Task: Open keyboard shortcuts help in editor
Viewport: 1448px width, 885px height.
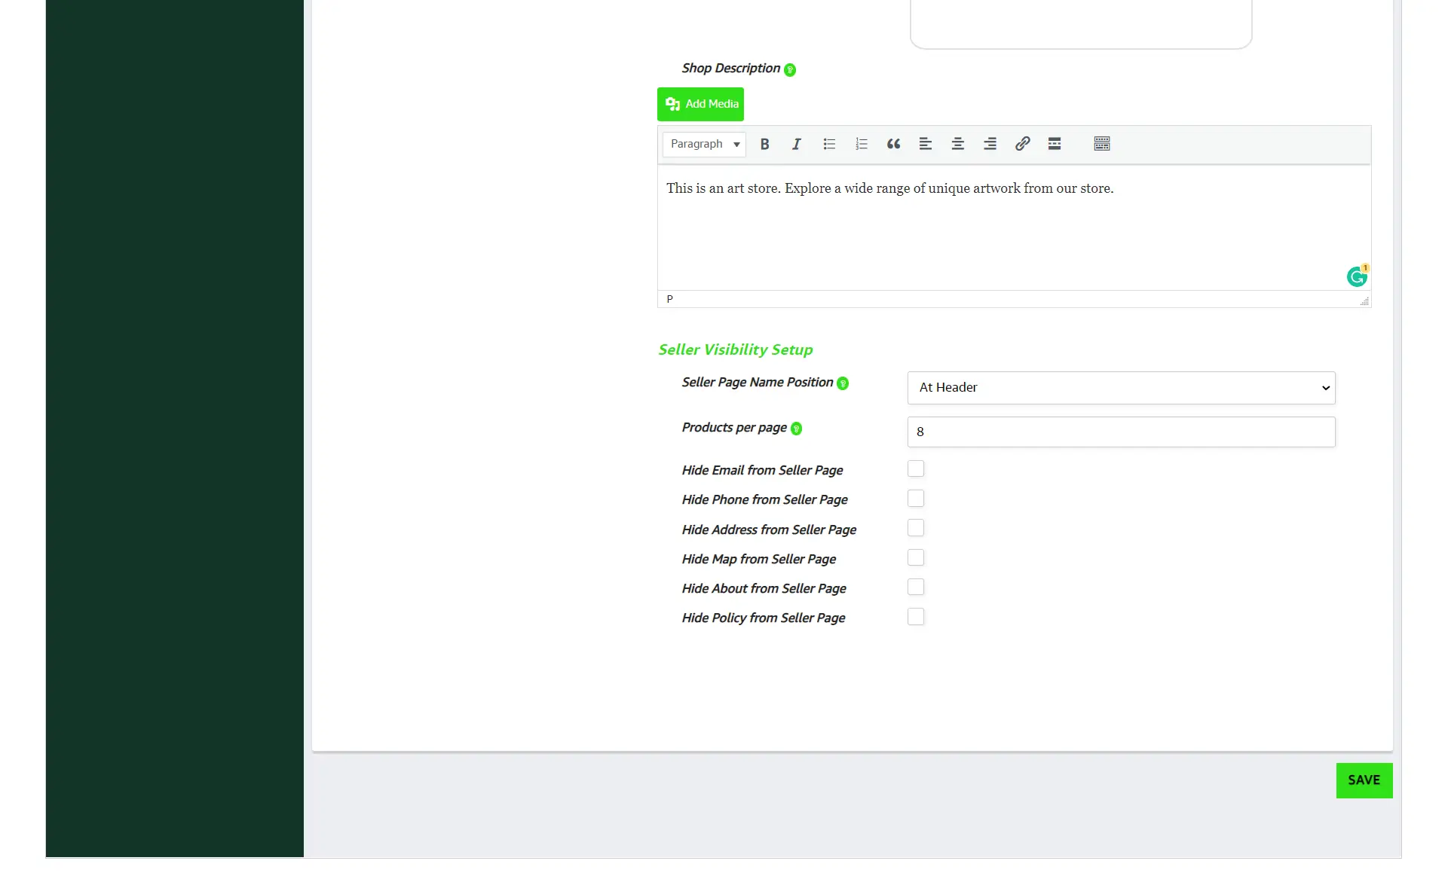Action: [1101, 144]
